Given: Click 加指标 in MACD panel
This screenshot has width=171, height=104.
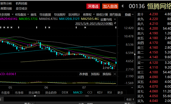Looking at the screenshot, I should 95,74.
